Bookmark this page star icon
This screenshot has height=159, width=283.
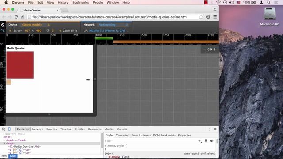point(201,17)
